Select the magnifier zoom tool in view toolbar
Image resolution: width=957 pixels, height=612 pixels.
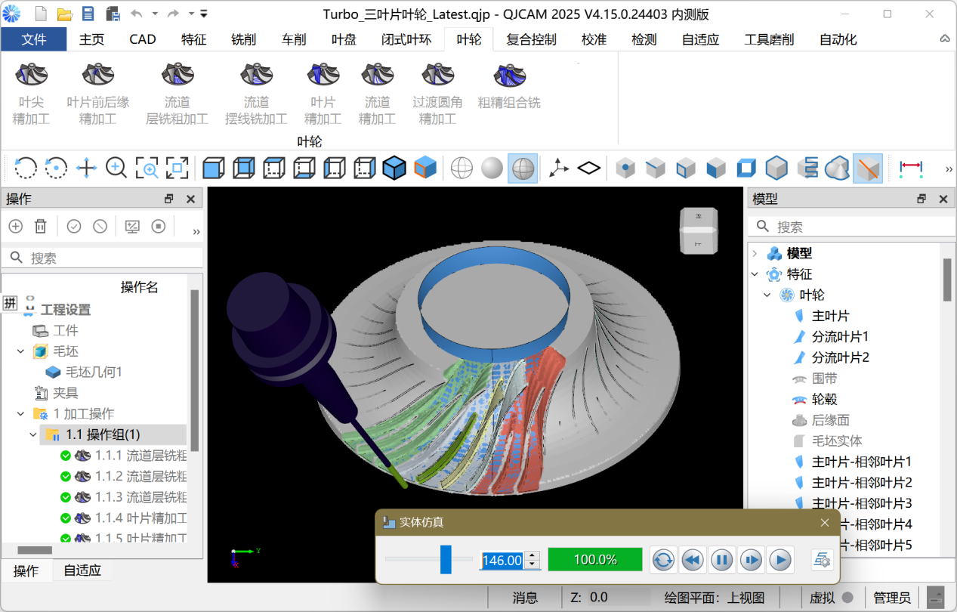pyautogui.click(x=116, y=168)
